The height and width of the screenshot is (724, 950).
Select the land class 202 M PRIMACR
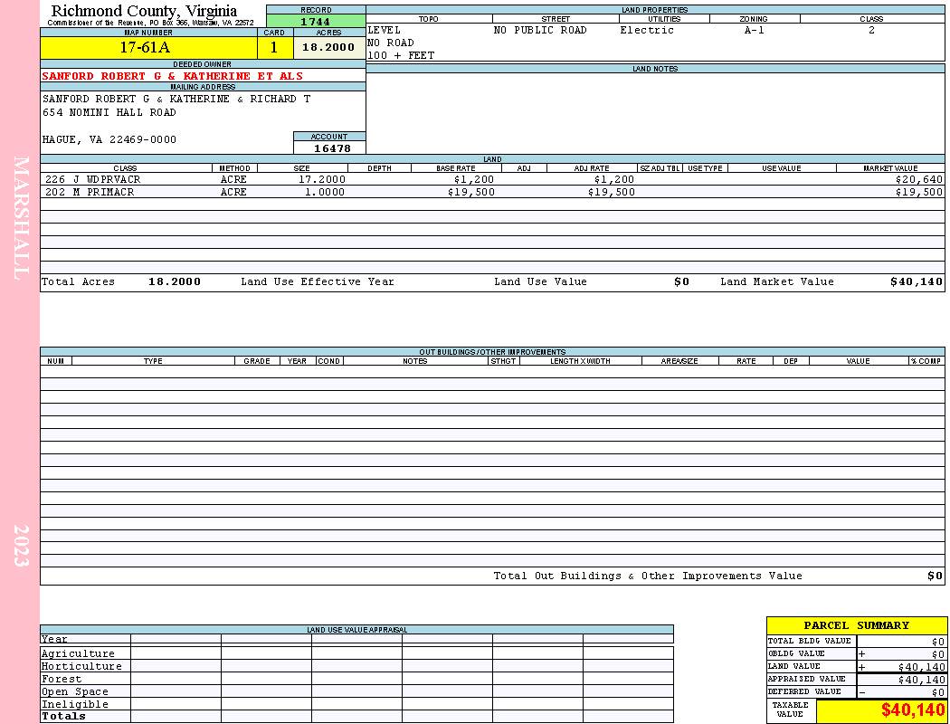pos(90,192)
